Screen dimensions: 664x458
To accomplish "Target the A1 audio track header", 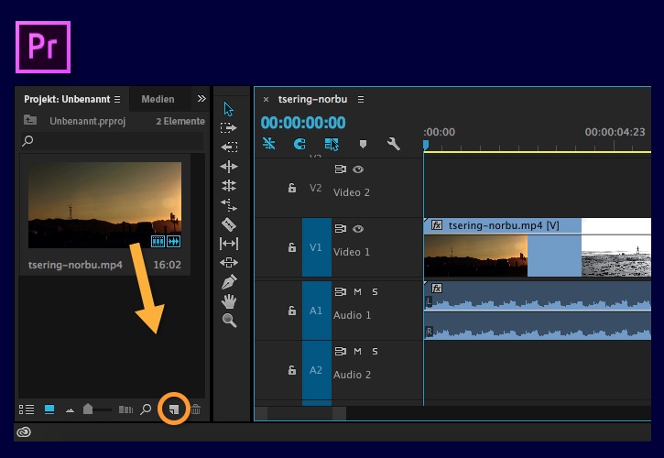I will 316,311.
